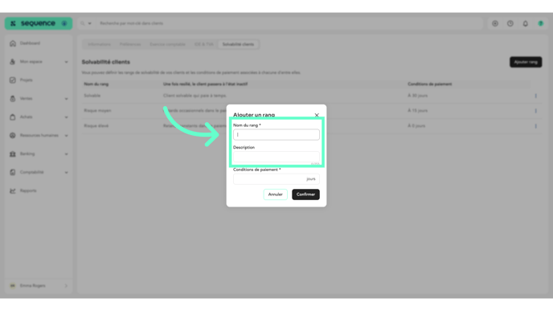Open Projets from the sidebar
This screenshot has width=553, height=311.
[26, 80]
